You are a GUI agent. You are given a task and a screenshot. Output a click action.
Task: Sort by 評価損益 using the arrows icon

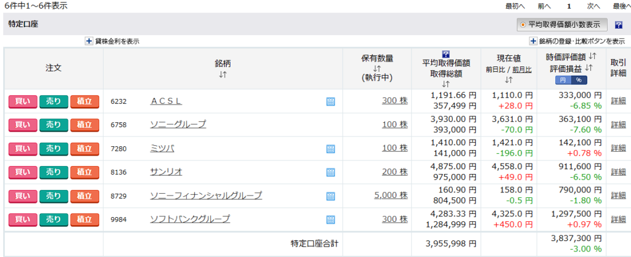coord(588,68)
